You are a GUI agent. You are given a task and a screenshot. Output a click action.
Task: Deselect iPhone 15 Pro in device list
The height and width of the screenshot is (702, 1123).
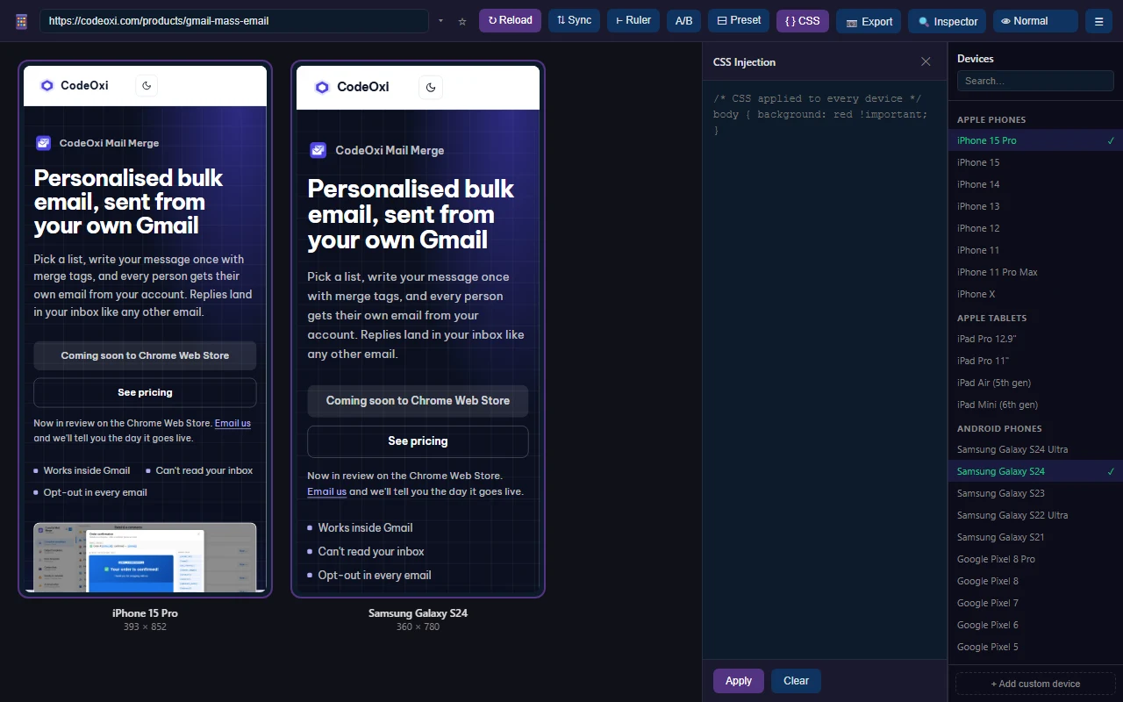[x=1035, y=140]
